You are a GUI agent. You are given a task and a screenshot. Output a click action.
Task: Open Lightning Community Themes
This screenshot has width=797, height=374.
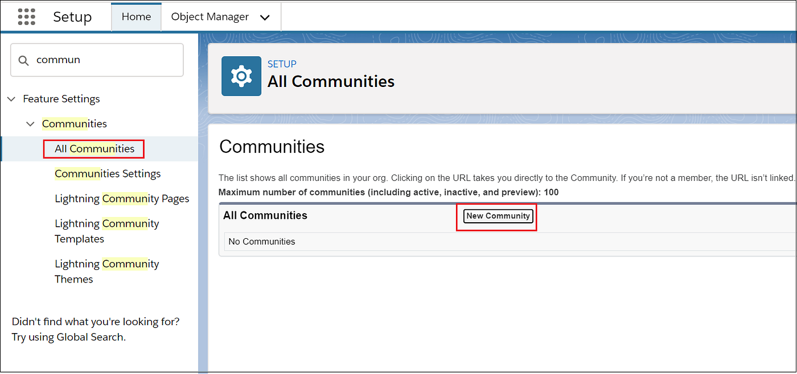coord(106,271)
